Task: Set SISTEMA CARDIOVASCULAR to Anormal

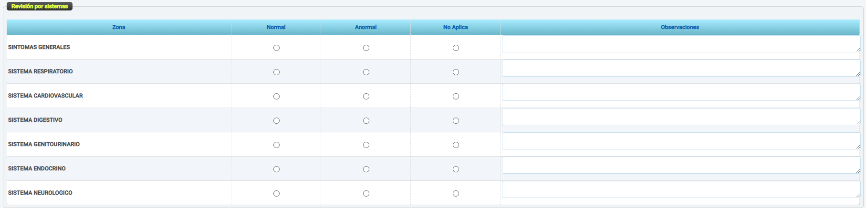Action: [366, 97]
